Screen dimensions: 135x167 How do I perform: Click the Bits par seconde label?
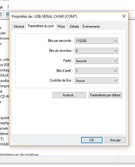[60, 41]
